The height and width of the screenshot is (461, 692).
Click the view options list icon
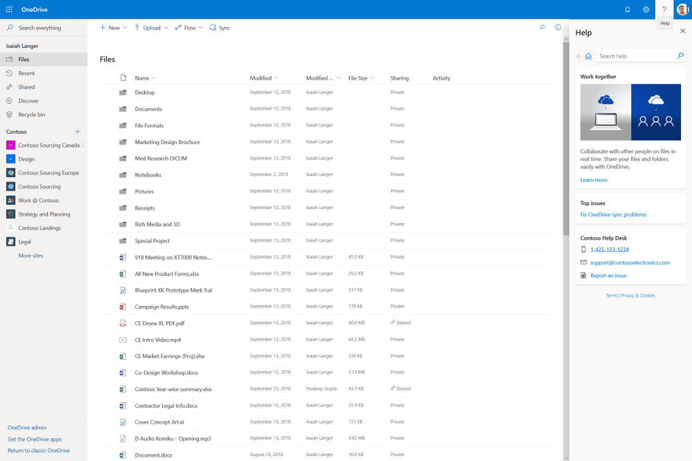pos(542,28)
